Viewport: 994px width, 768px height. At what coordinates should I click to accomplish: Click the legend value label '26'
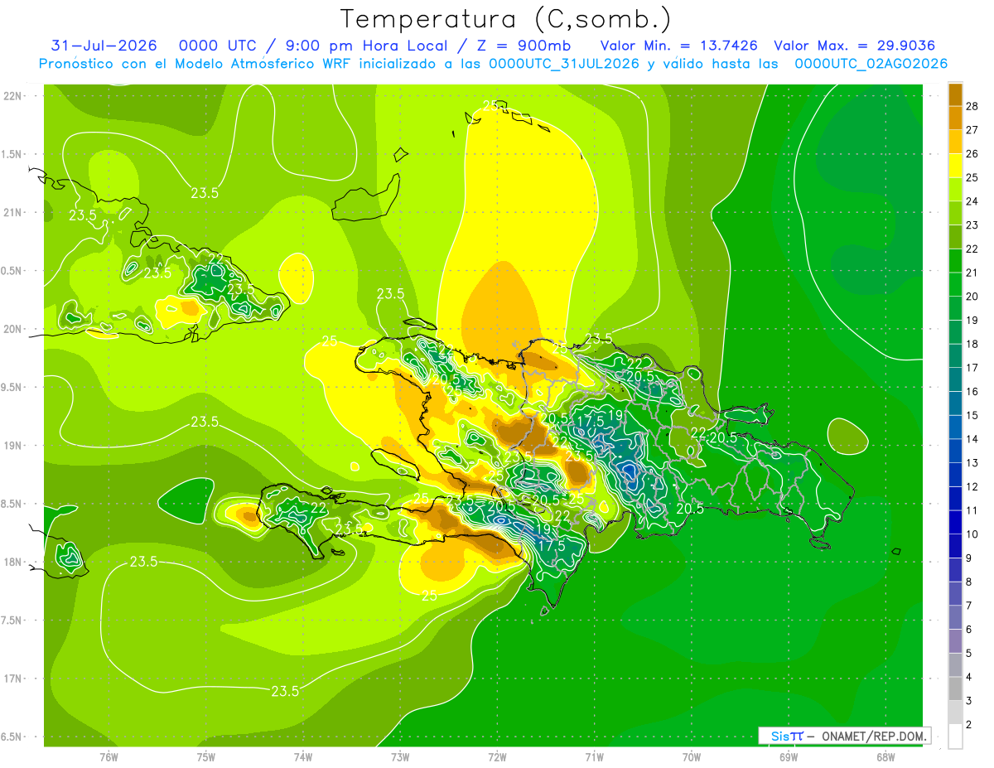point(972,154)
